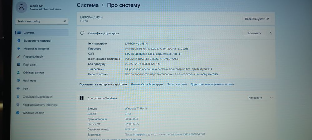The height and width of the screenshot is (140, 312).
Task: Click the 22000.1455 OS build value
Action: 132,124
